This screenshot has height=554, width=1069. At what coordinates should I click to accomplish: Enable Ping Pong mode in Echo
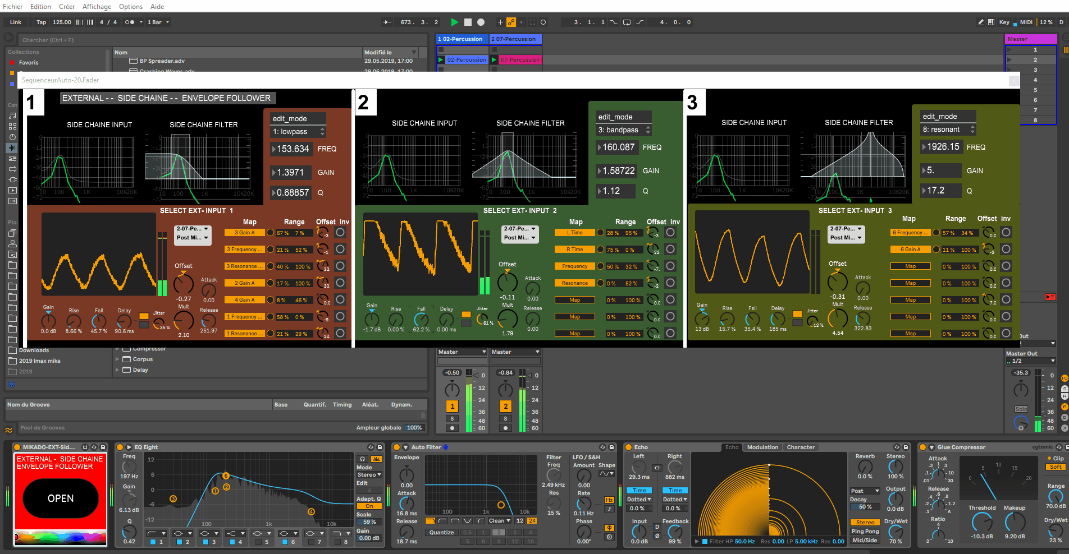tap(865, 532)
